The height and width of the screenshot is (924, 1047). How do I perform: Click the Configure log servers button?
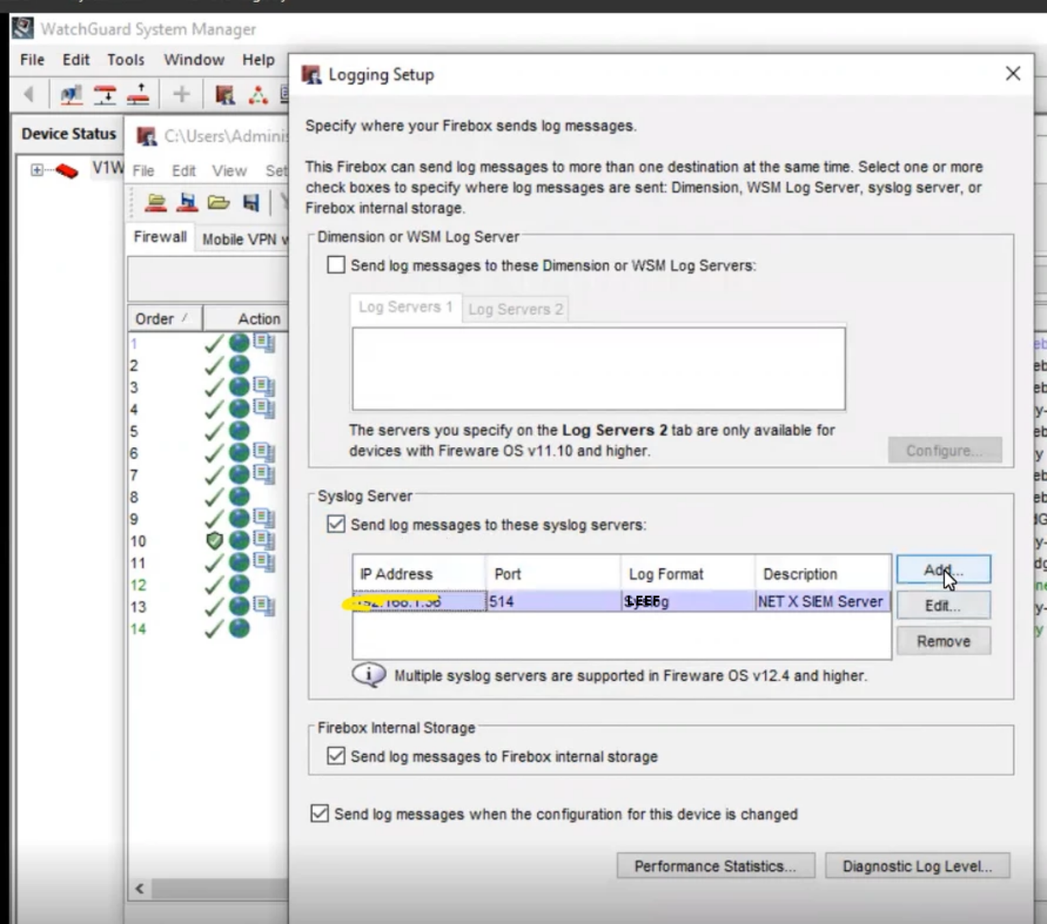[944, 450]
